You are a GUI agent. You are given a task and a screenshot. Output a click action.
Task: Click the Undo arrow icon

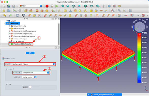[x=5, y=15]
